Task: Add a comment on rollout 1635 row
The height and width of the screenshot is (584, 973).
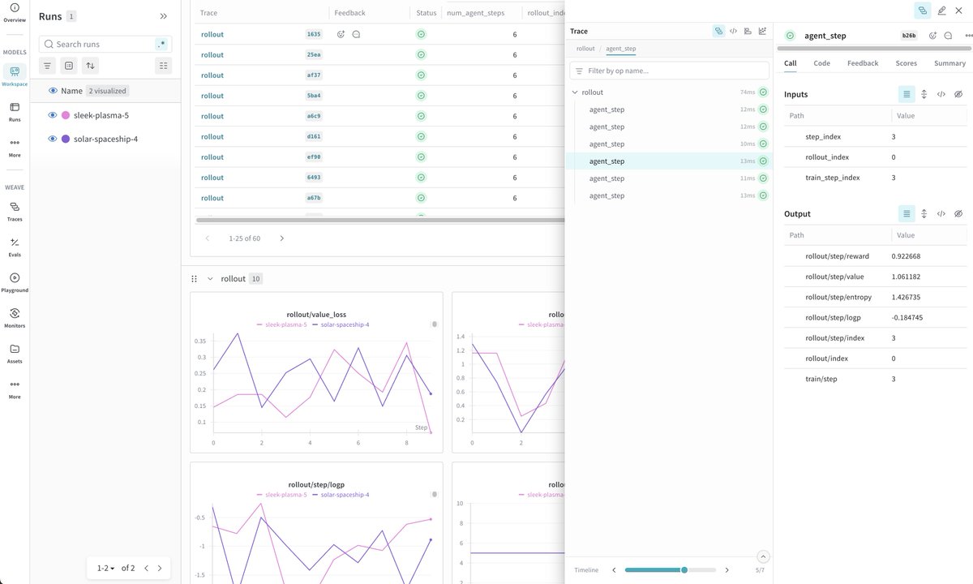Action: coord(356,34)
